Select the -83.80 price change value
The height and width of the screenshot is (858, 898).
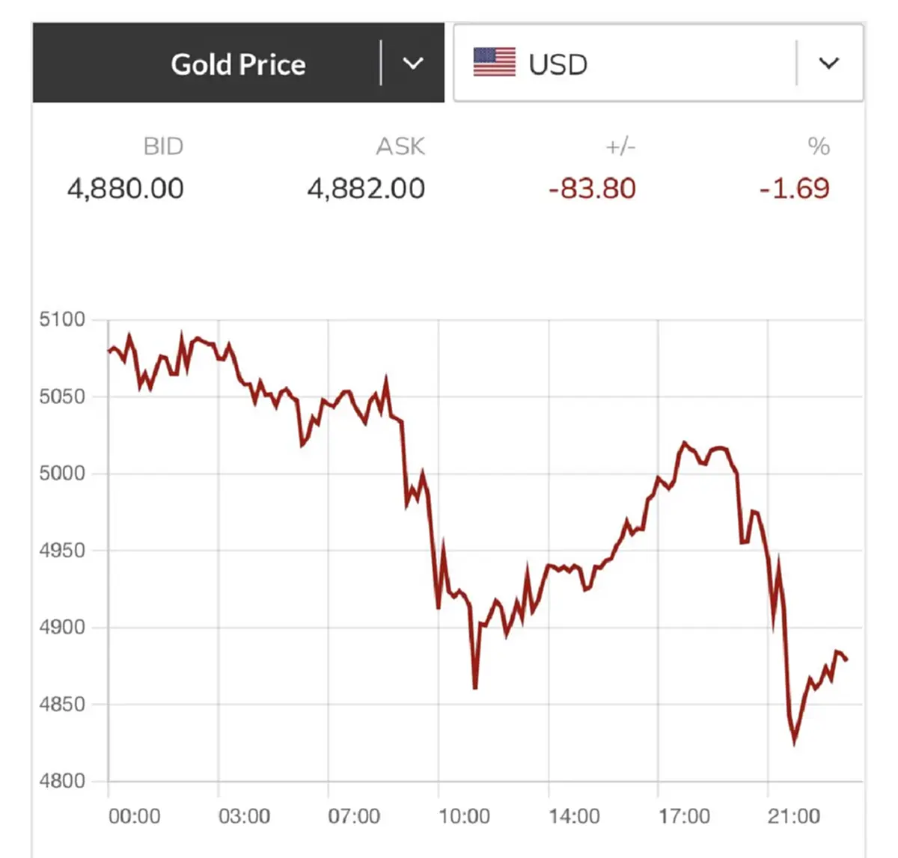(x=592, y=189)
